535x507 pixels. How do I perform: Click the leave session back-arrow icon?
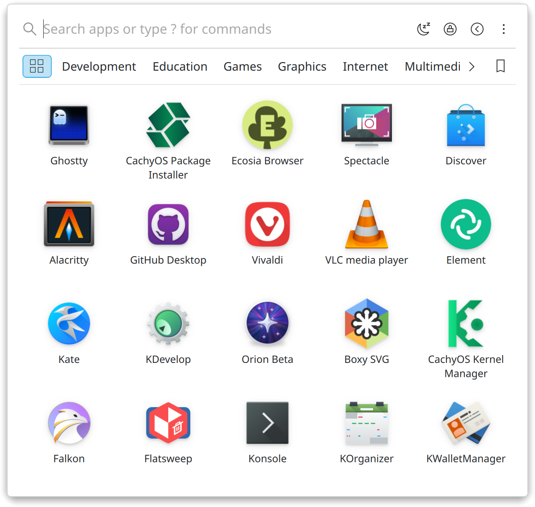tap(477, 29)
